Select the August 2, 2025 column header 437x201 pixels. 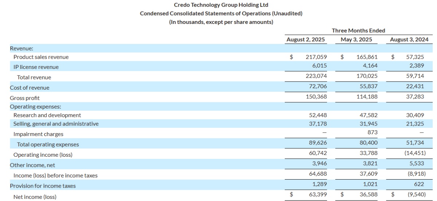[x=306, y=39]
